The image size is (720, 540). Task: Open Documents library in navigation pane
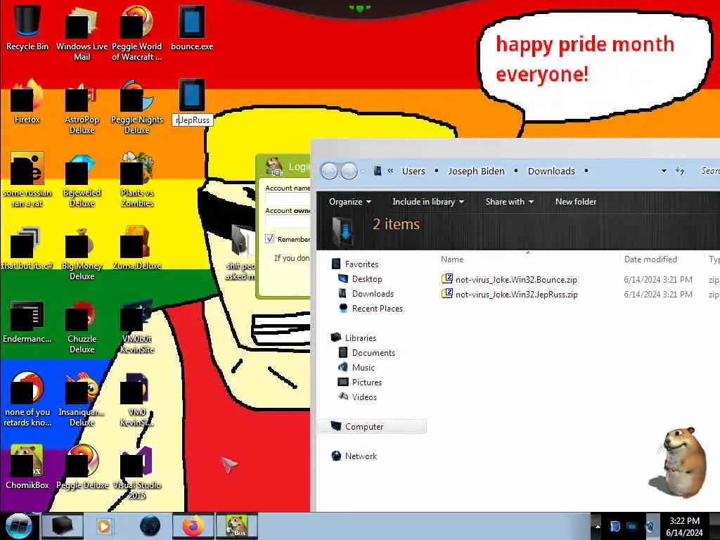366,353
